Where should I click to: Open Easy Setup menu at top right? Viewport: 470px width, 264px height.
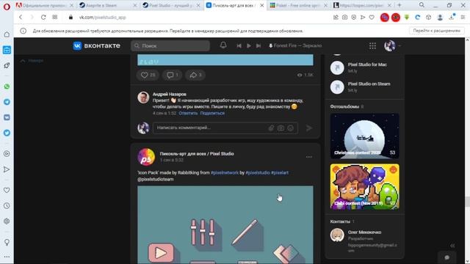(x=463, y=18)
